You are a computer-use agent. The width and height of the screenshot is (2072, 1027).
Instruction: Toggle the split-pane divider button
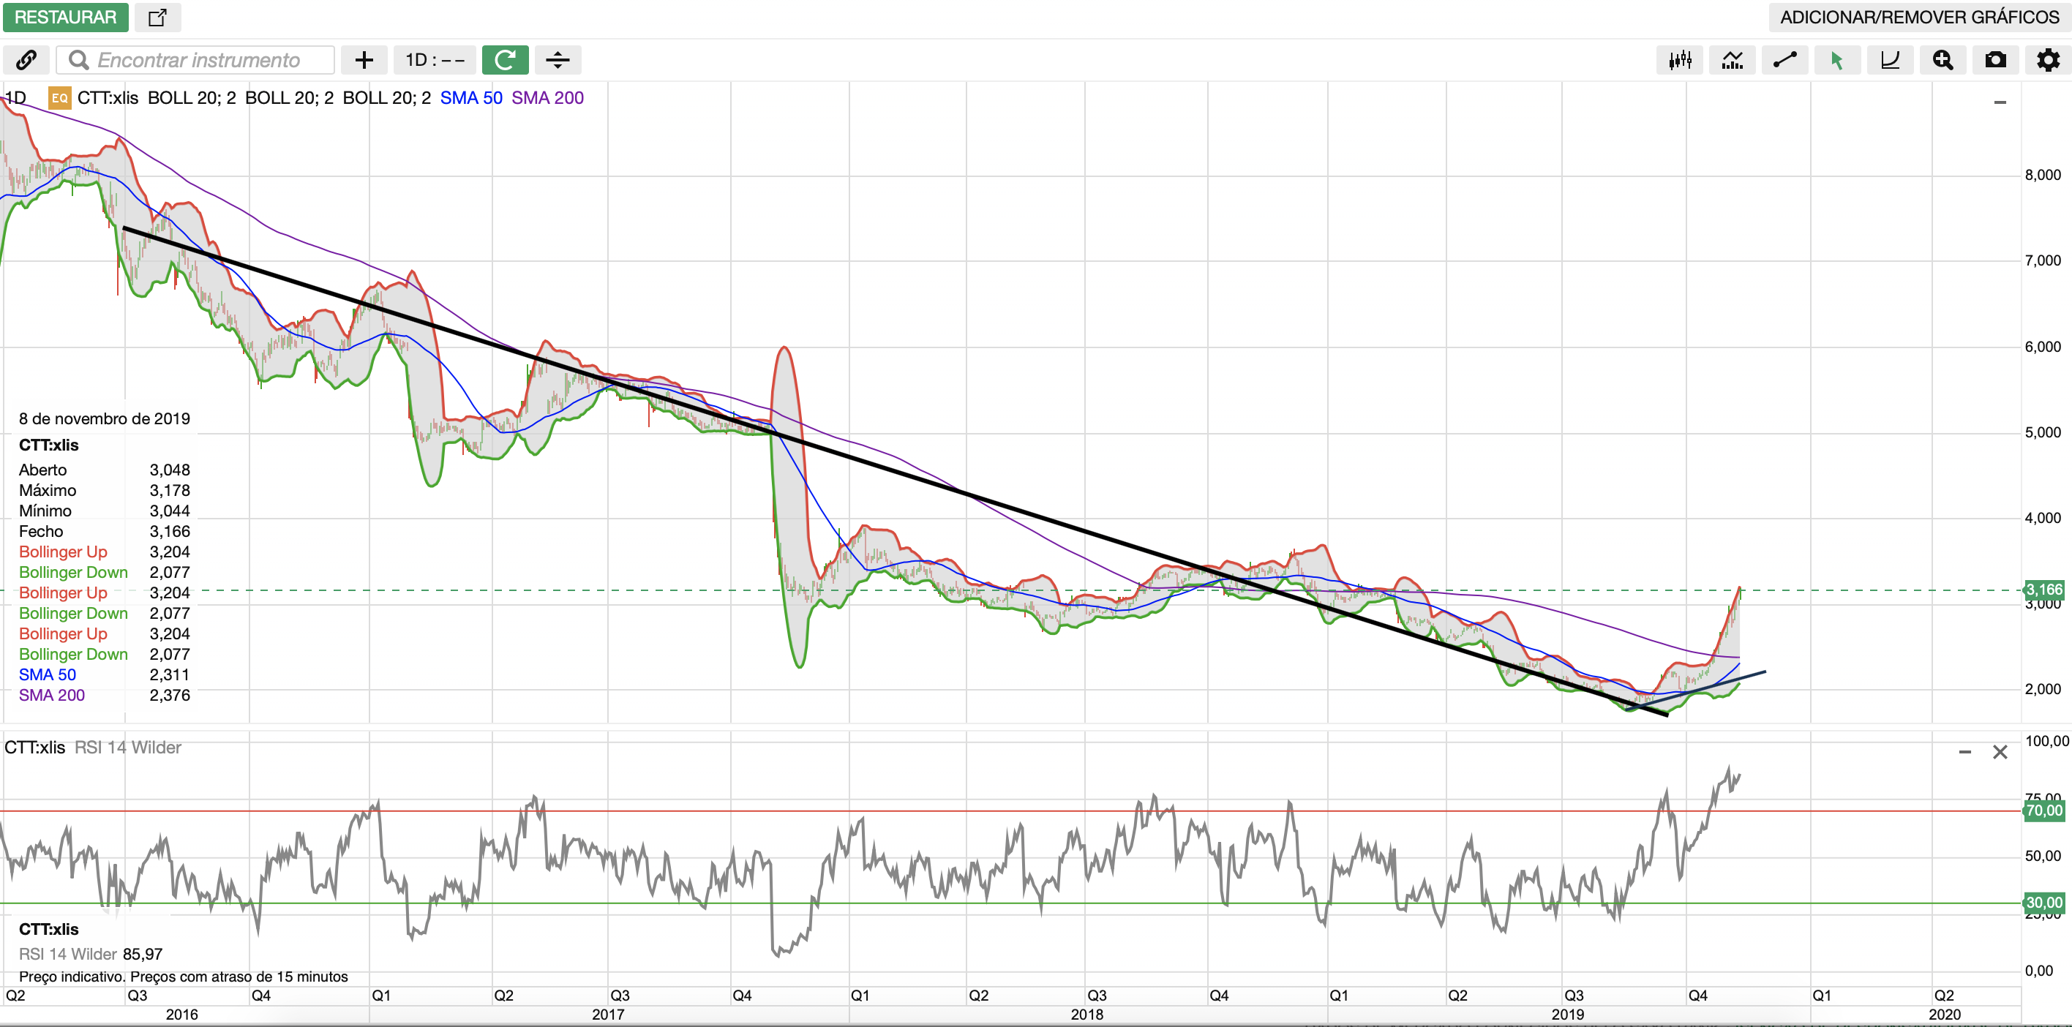pos(558,60)
